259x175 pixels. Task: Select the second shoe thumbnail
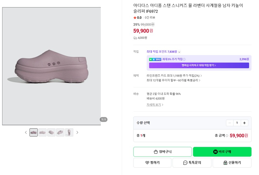[x=42, y=132]
